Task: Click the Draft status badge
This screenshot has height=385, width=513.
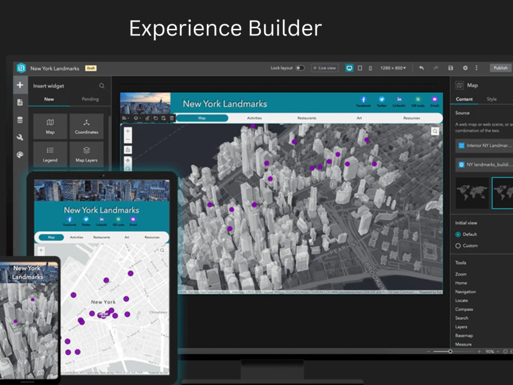Action: [91, 68]
